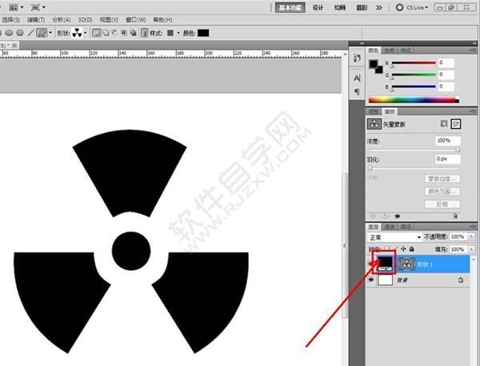Open the History panel icon in dock
The image size is (480, 366).
coord(357,58)
